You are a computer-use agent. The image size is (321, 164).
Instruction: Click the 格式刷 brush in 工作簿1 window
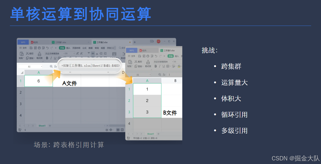[x=148, y=62]
